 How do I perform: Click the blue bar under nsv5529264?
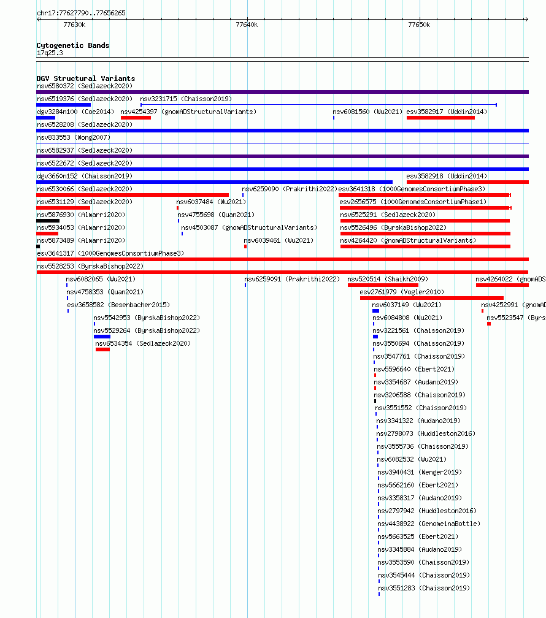(x=102, y=337)
